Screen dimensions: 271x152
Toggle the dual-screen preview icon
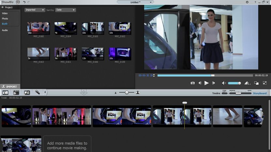pyautogui.click(x=256, y=83)
